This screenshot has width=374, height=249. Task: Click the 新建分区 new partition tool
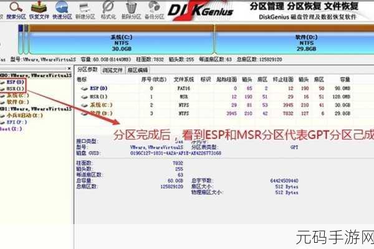coord(85,11)
